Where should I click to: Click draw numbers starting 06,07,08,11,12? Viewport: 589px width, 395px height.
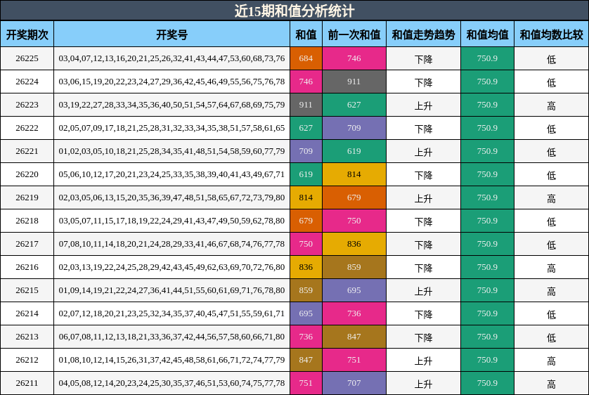(171, 337)
